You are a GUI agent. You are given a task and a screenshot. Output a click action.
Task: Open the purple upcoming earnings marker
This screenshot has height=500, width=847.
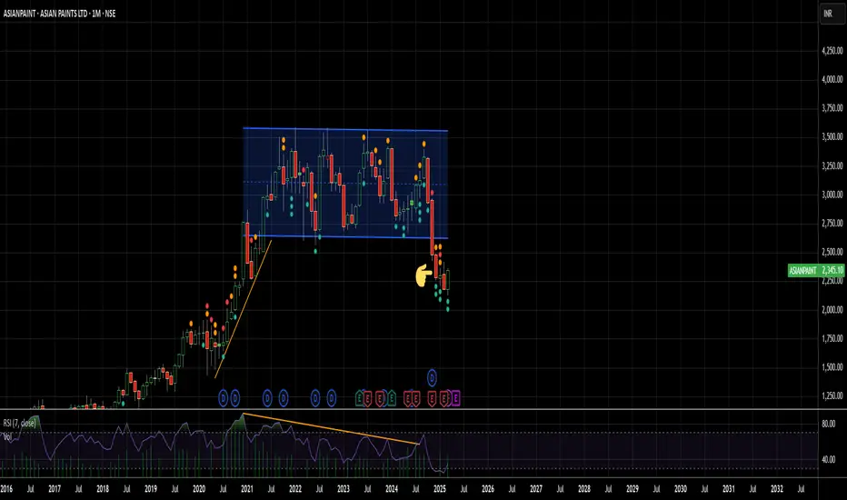(456, 398)
